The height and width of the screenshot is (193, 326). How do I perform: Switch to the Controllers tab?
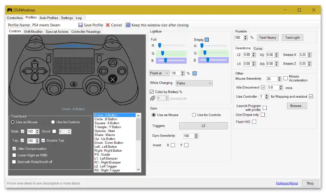(x=15, y=18)
